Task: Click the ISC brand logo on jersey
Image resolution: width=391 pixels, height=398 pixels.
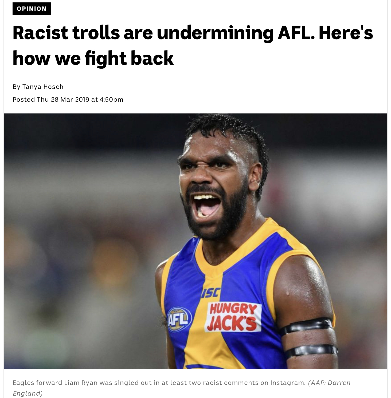Action: tap(211, 293)
